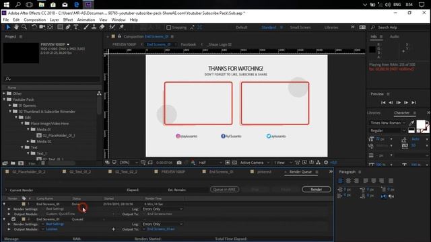
Task: Expand the Media 02 folder
Action: click(x=28, y=141)
